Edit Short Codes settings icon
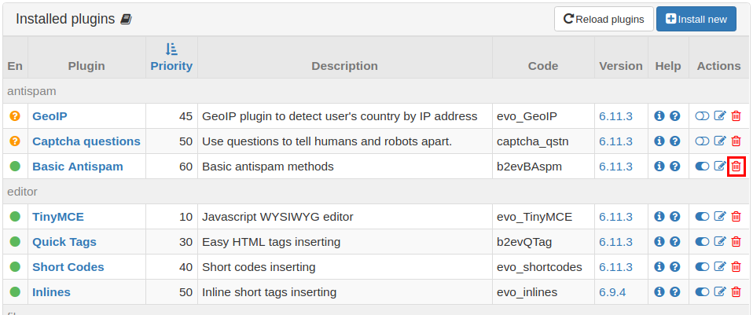This screenshot has width=753, height=315. click(x=720, y=266)
